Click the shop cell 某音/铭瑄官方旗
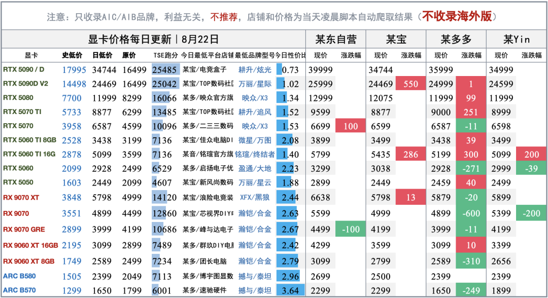Screen dimensions: 548x298 [208, 154]
